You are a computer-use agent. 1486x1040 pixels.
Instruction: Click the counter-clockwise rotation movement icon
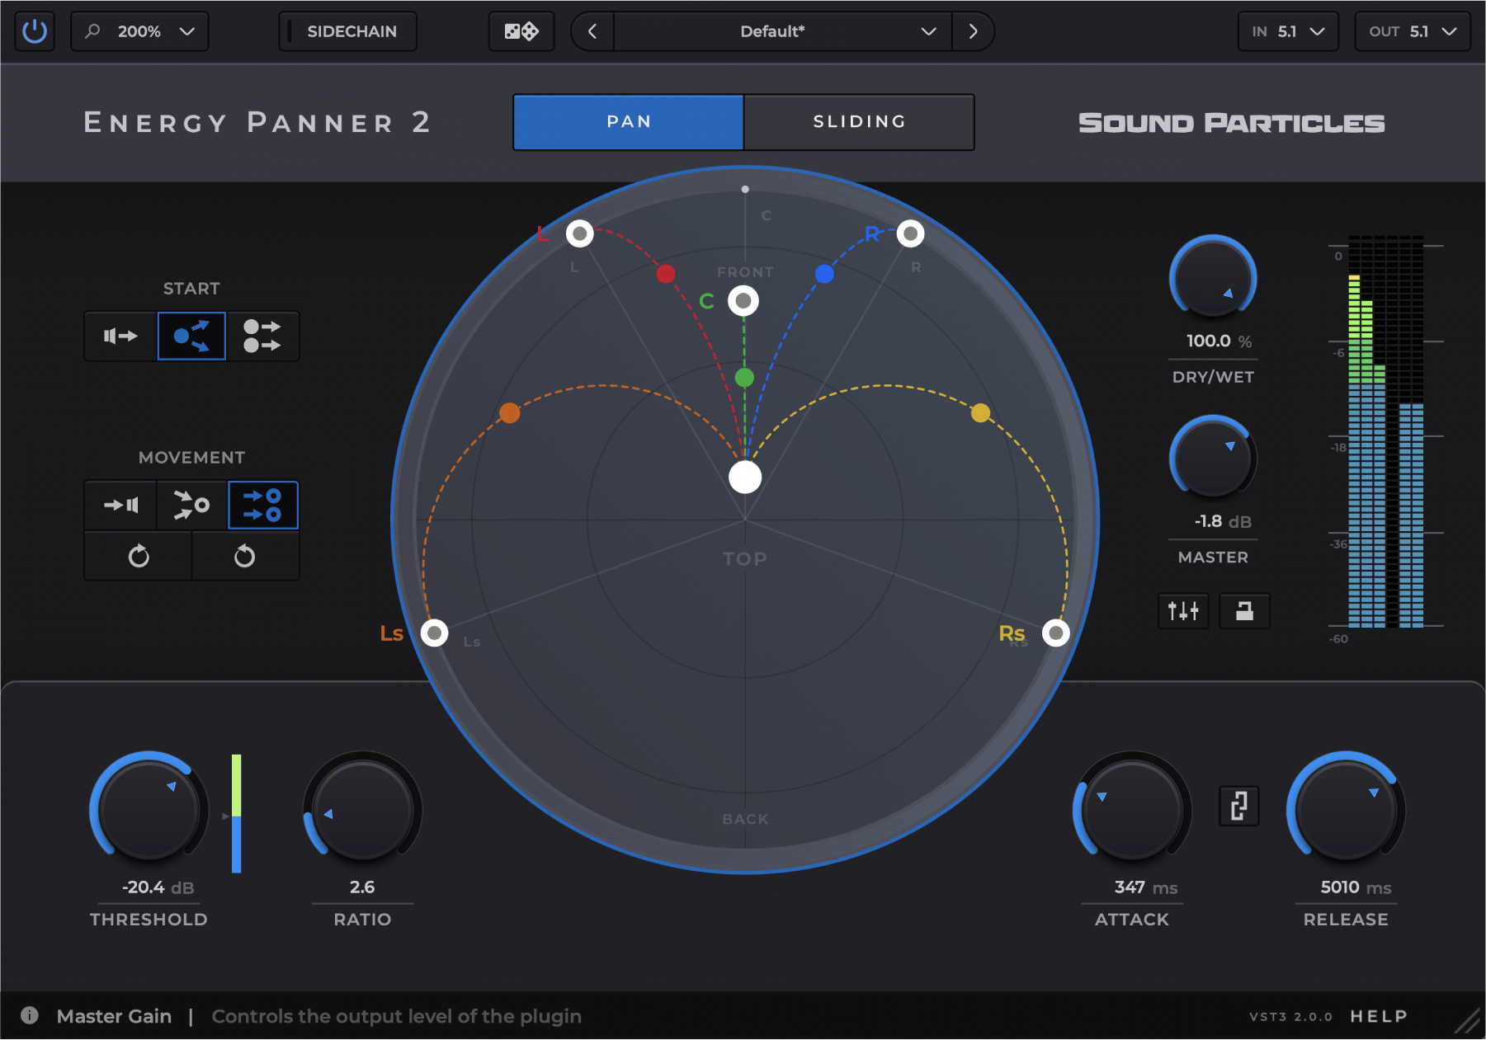pyautogui.click(x=245, y=556)
